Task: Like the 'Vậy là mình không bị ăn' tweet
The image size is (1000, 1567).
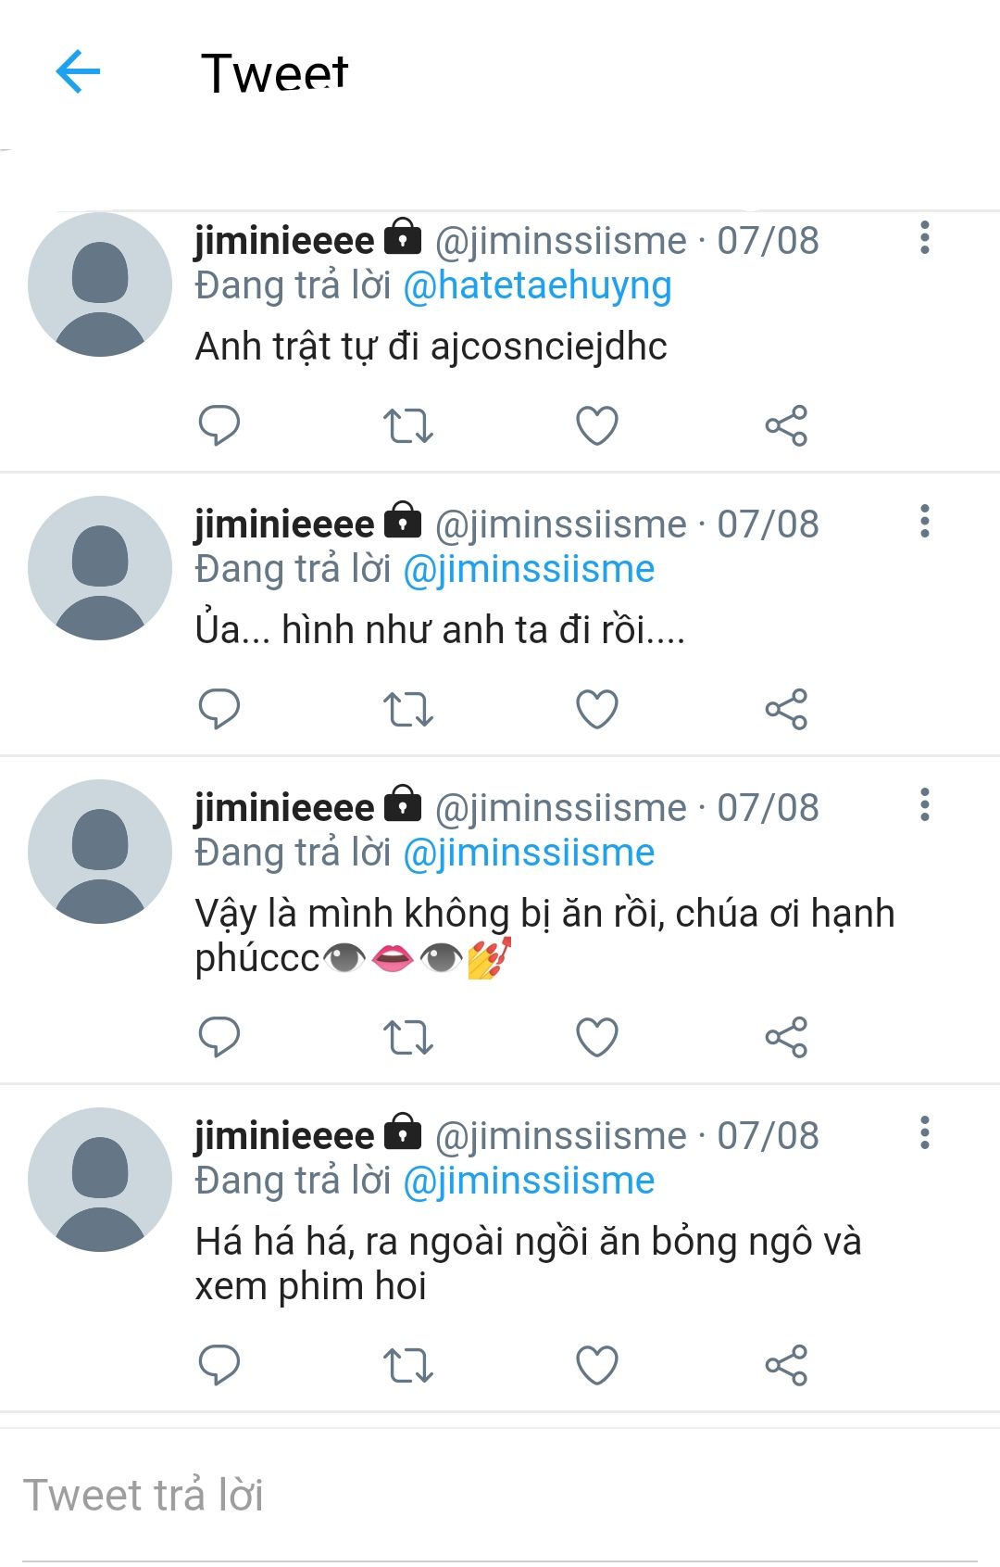Action: click(597, 1037)
